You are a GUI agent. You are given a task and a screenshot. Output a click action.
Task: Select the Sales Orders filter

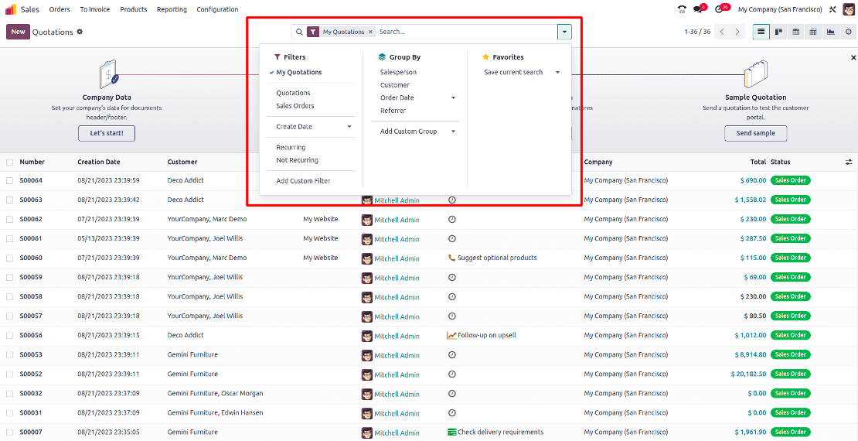pos(295,106)
